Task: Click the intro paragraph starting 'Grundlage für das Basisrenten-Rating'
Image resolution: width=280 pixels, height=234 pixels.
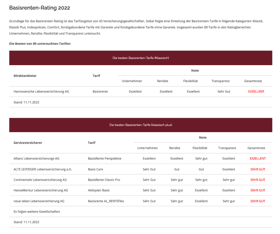Action: [x=136, y=27]
